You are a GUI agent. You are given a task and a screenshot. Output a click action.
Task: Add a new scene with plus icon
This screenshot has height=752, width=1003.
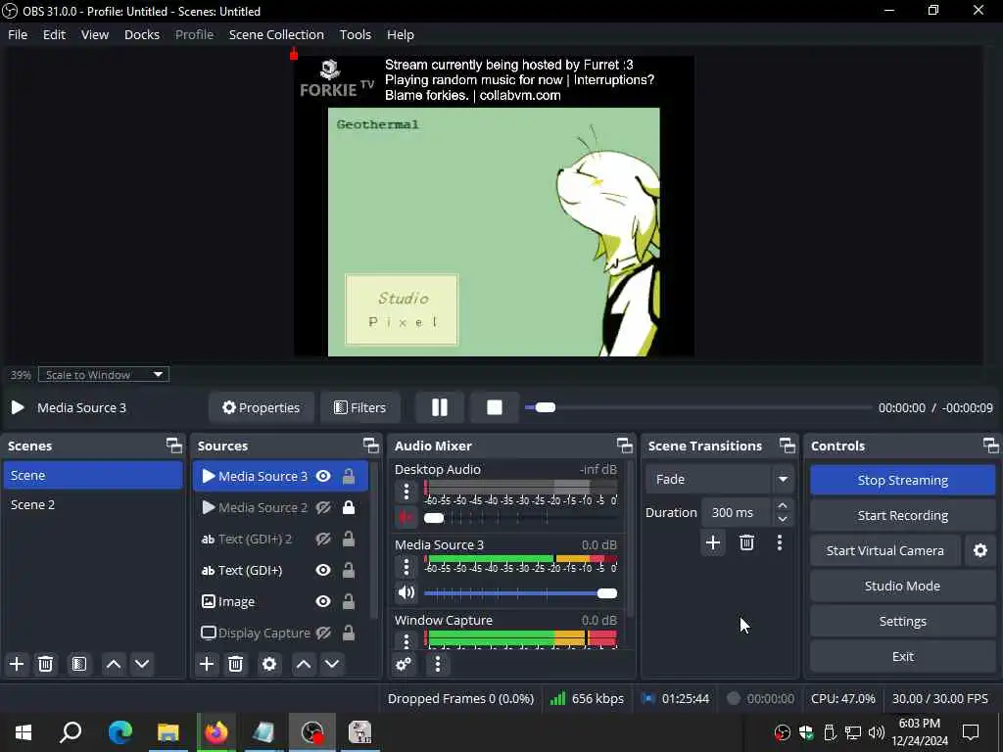coord(17,664)
